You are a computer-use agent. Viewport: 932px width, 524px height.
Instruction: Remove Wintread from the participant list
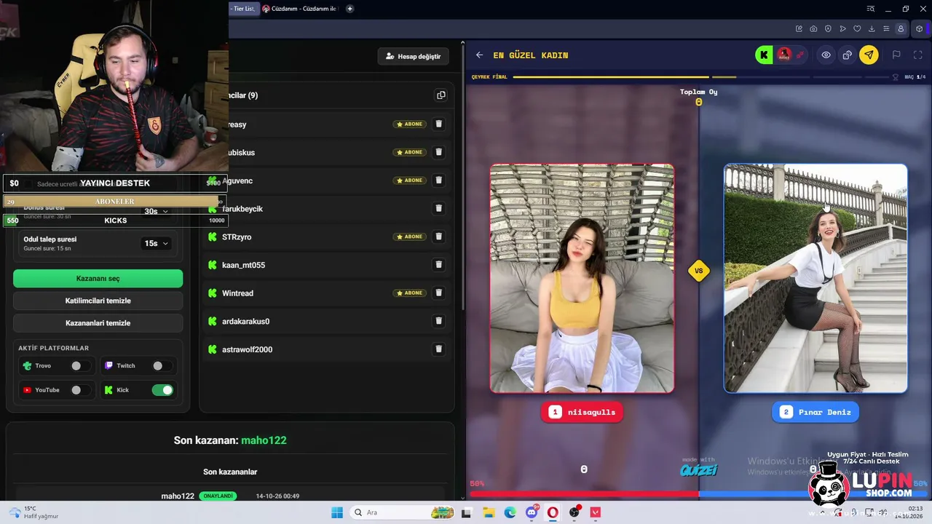pos(438,293)
